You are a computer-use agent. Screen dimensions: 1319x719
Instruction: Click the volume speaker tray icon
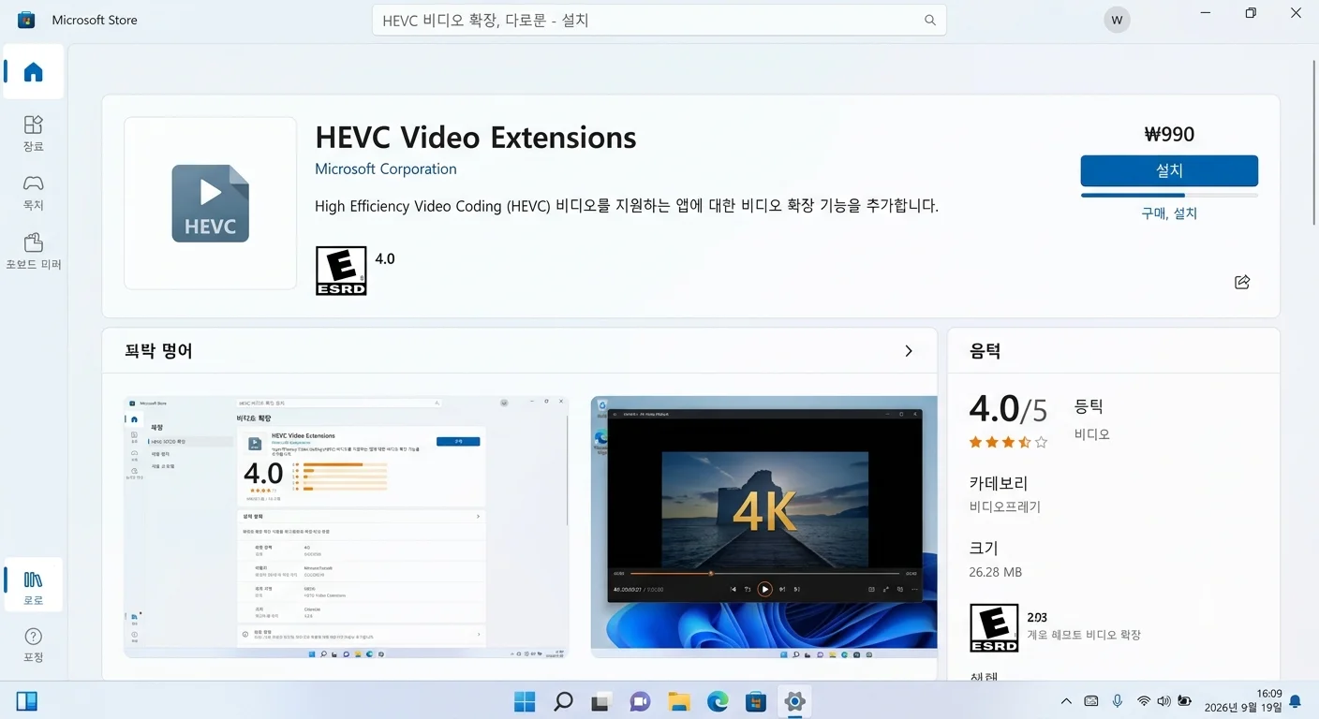(1163, 701)
